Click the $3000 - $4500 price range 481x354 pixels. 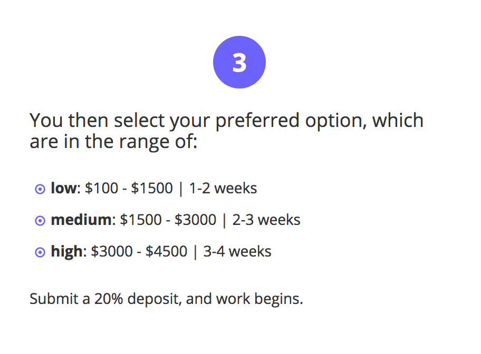point(139,251)
